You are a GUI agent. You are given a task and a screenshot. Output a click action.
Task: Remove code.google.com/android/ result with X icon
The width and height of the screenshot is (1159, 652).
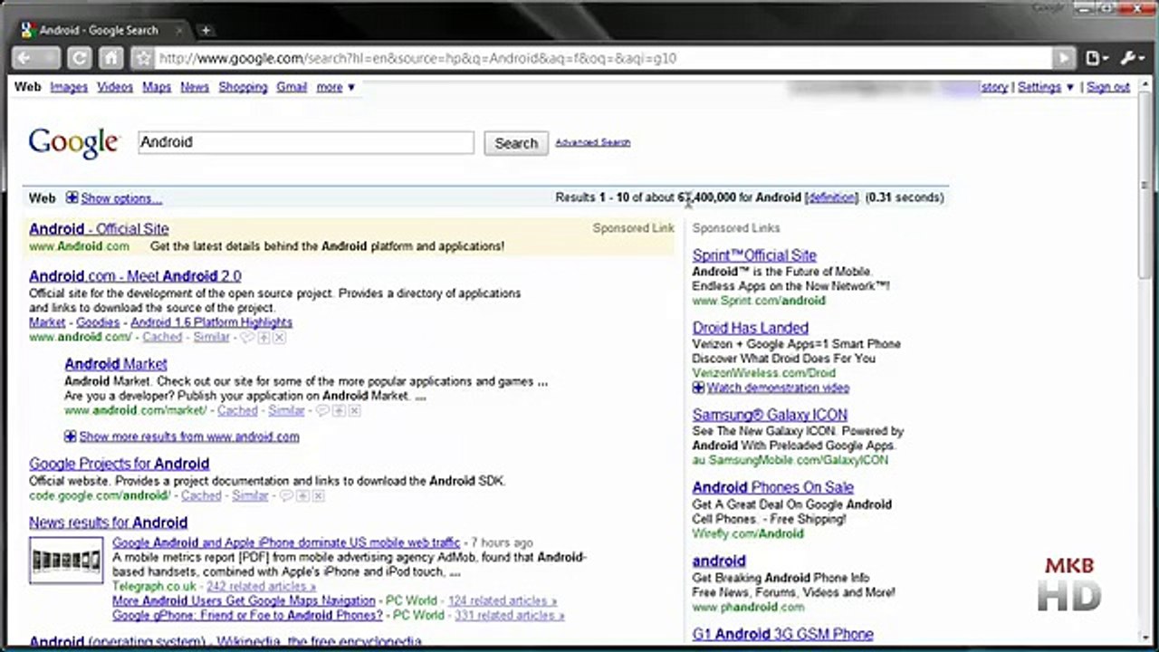(319, 495)
